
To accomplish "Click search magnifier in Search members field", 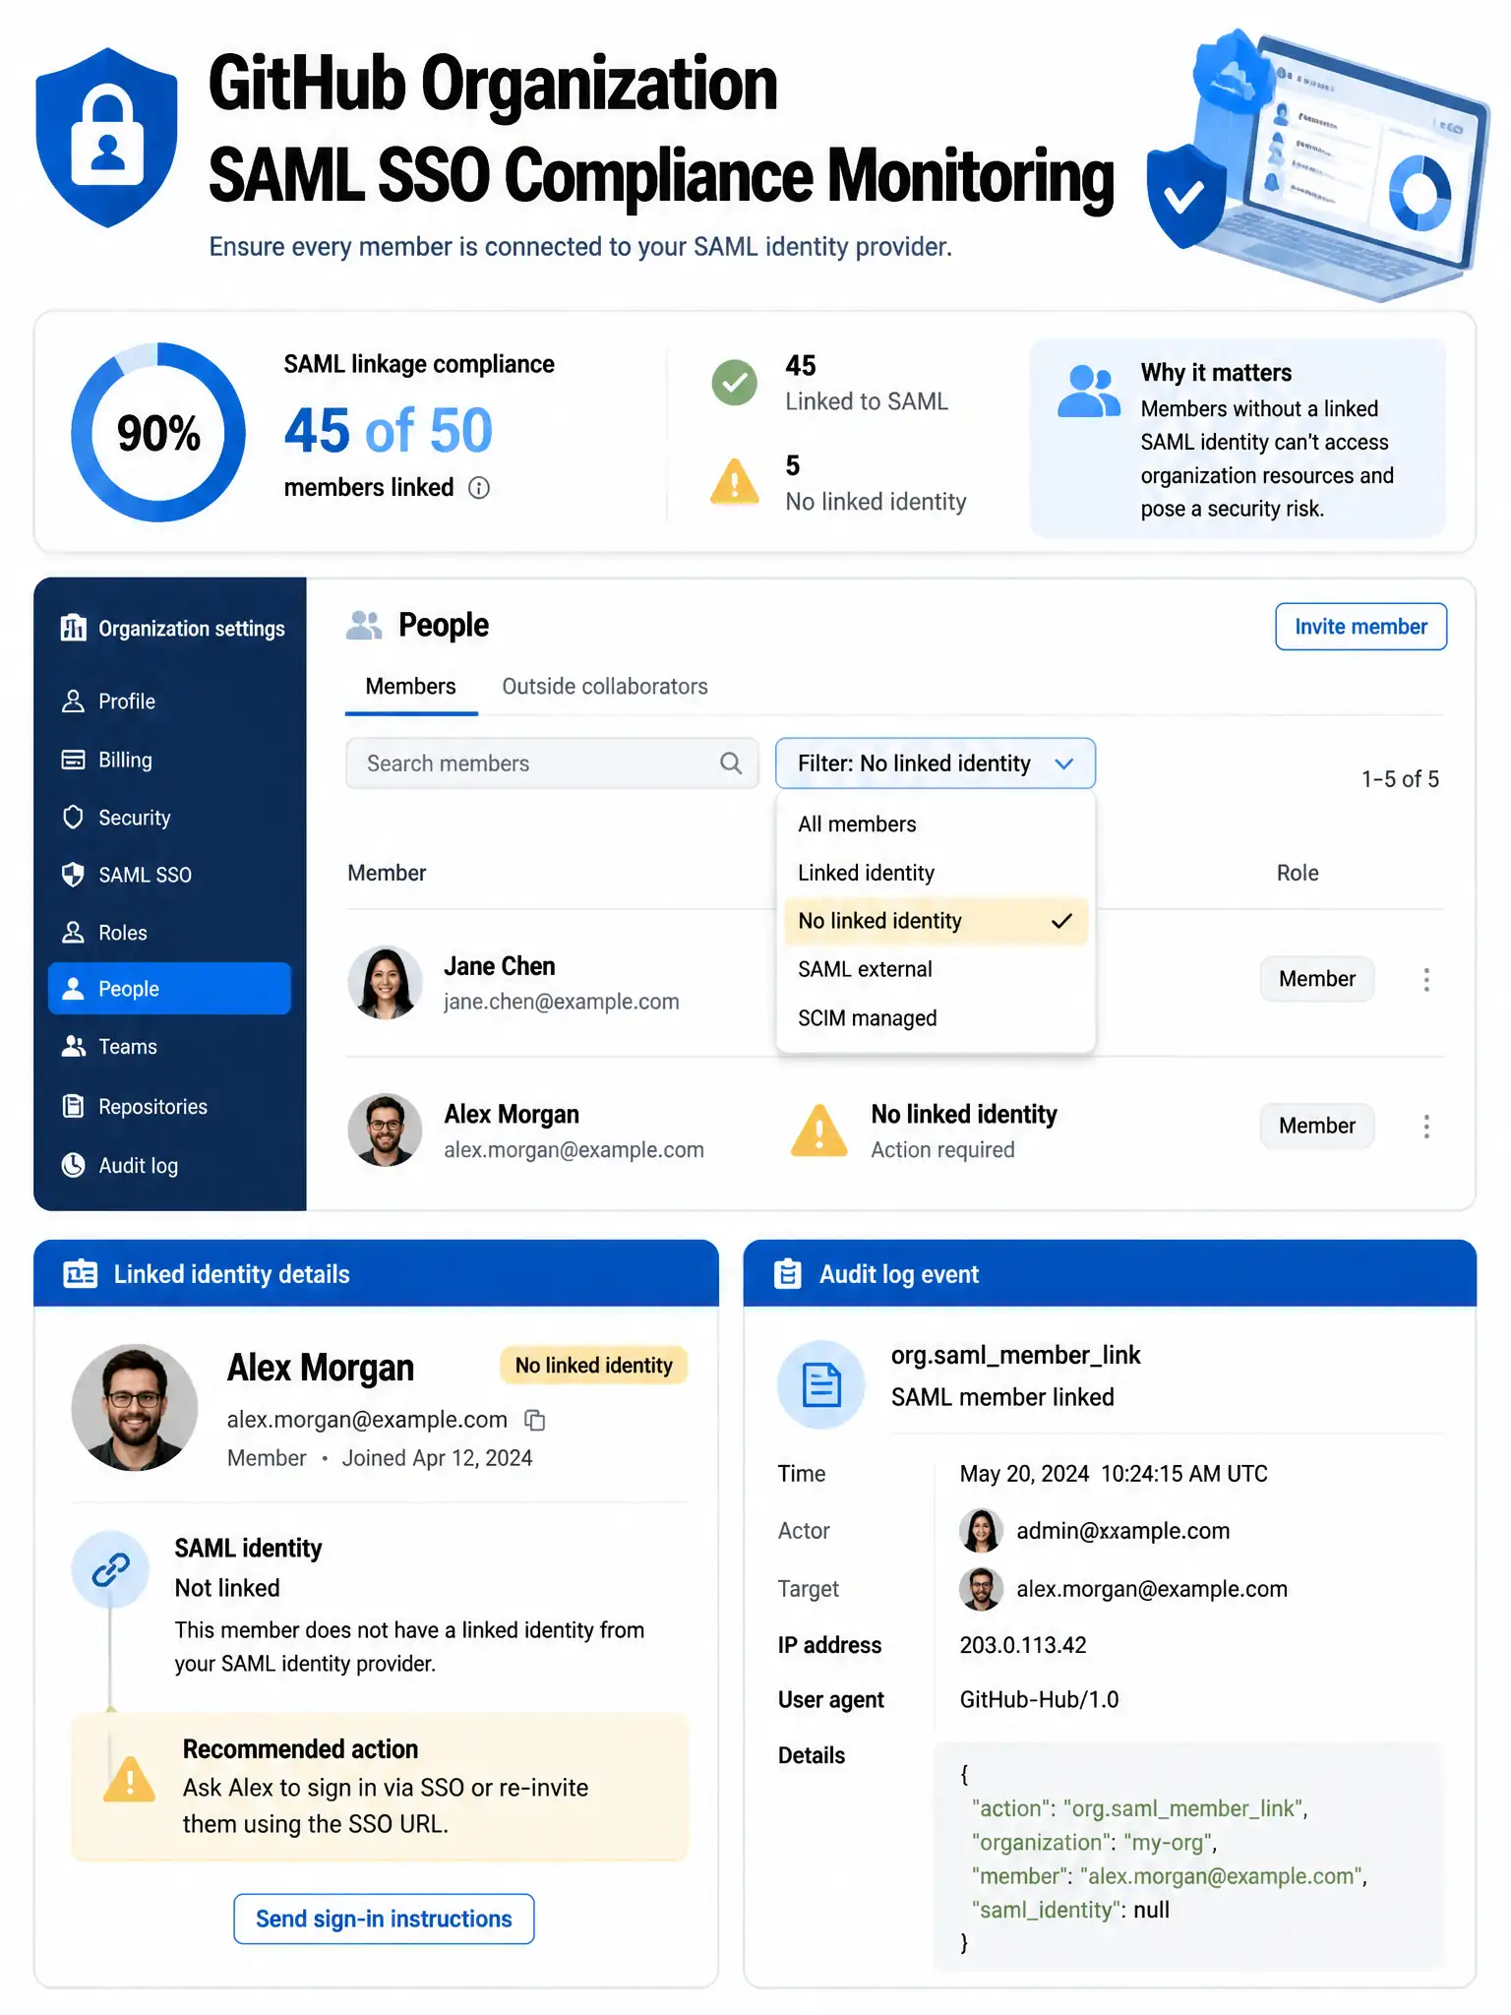I will point(731,763).
